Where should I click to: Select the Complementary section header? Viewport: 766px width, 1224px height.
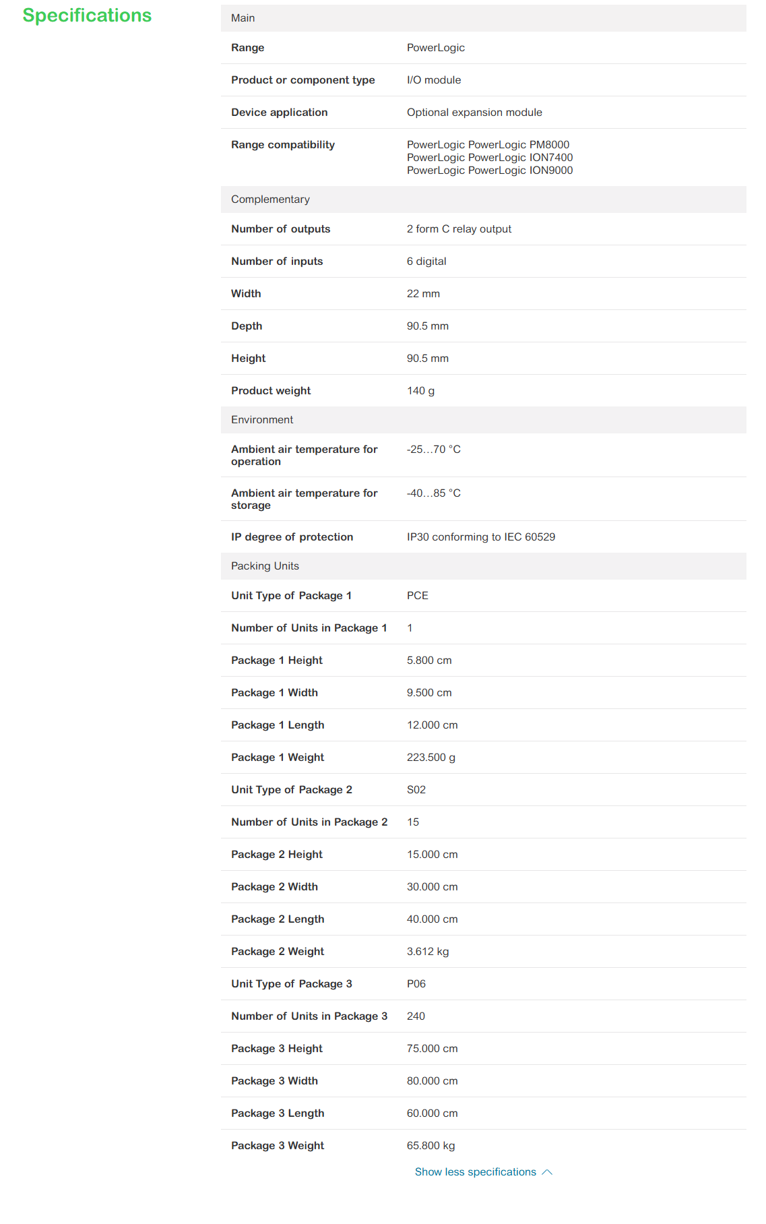point(270,200)
